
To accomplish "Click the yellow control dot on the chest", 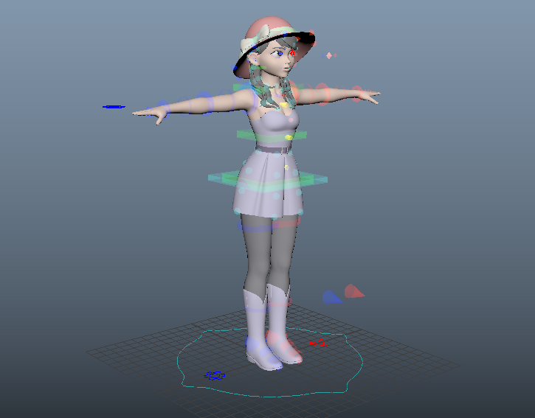I will [x=285, y=105].
